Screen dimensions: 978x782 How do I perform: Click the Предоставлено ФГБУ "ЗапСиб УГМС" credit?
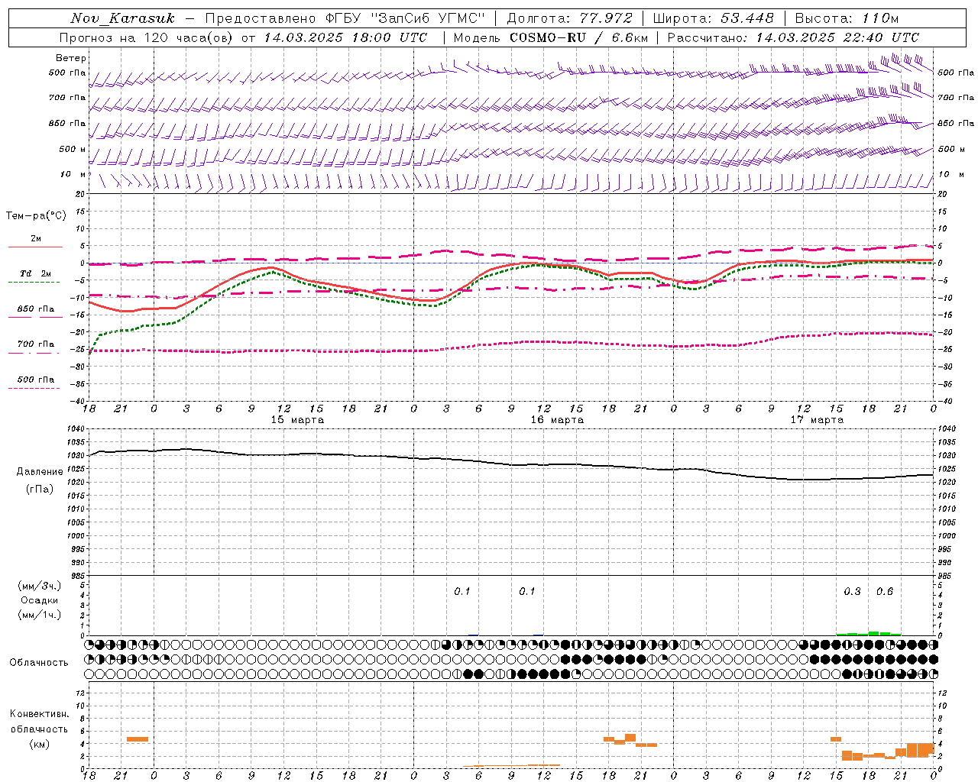[345, 18]
